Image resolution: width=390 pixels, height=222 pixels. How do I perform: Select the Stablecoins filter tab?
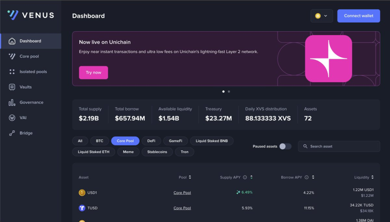pyautogui.click(x=157, y=152)
